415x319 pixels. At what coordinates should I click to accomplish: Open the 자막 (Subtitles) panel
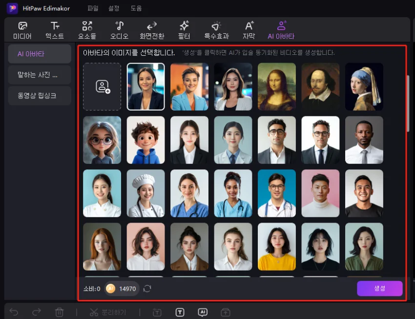(x=249, y=30)
